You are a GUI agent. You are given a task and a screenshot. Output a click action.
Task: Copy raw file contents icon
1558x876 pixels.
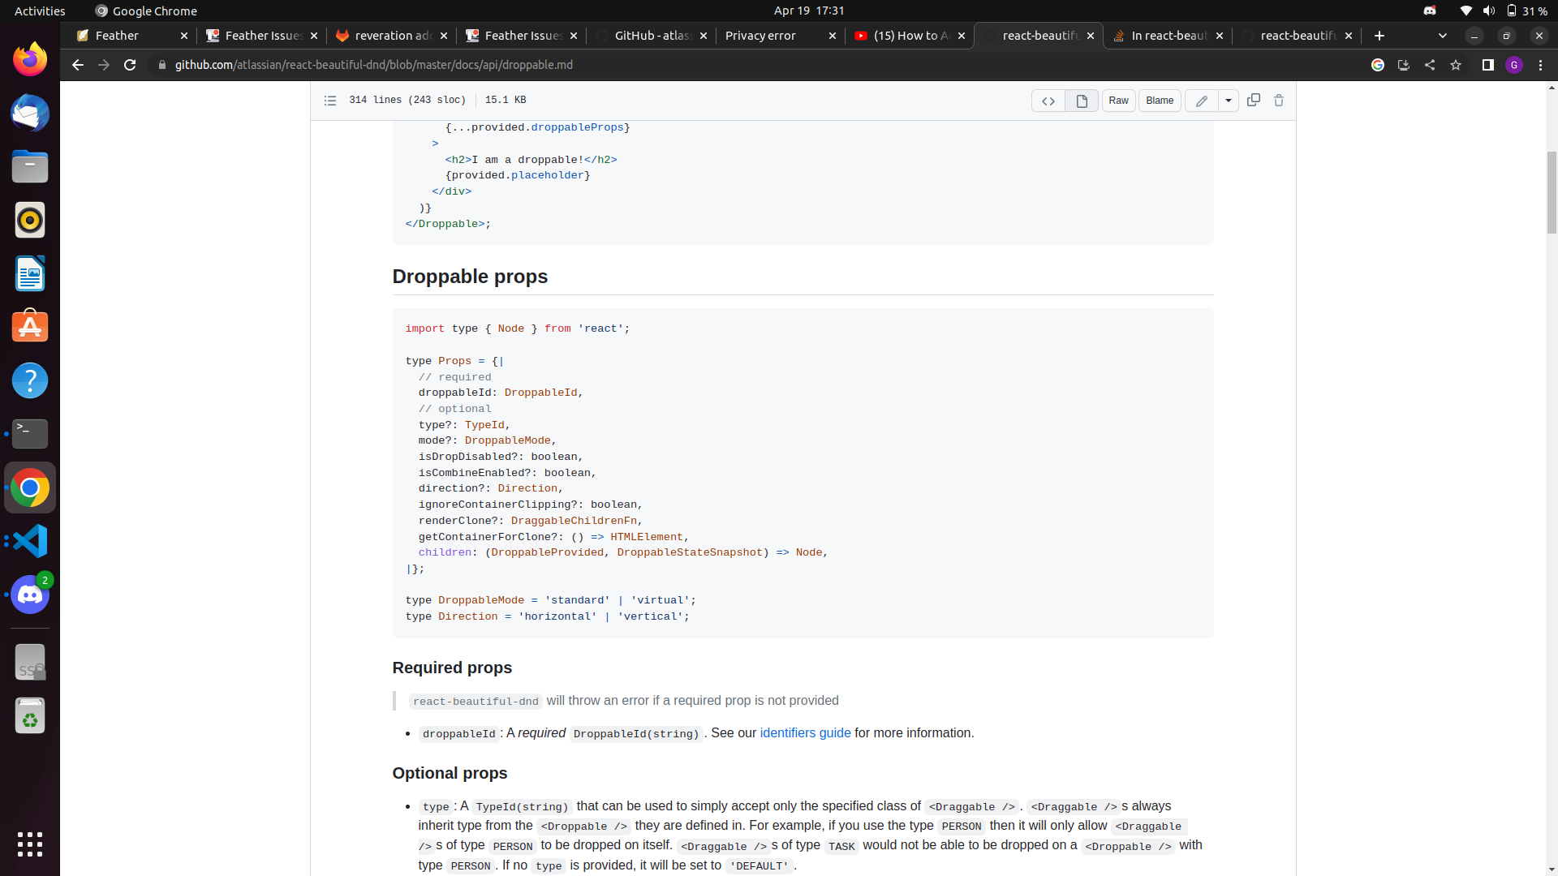(1253, 100)
